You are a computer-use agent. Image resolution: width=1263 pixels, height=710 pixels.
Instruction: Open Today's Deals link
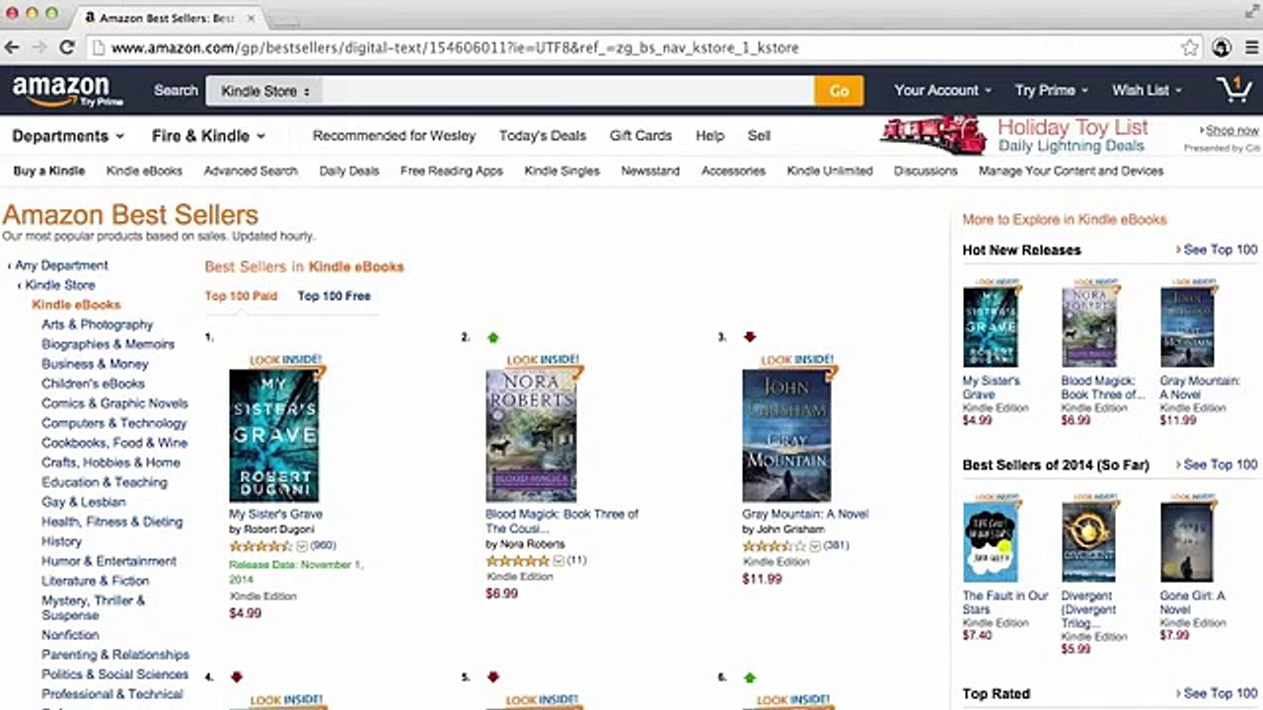(x=543, y=136)
